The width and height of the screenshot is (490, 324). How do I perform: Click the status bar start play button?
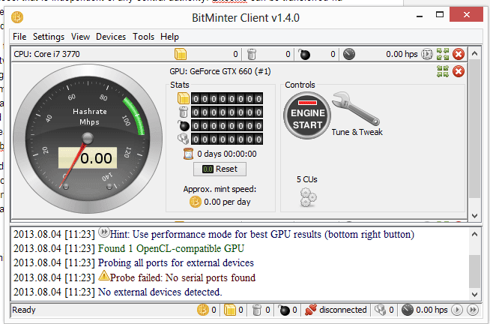point(457,310)
